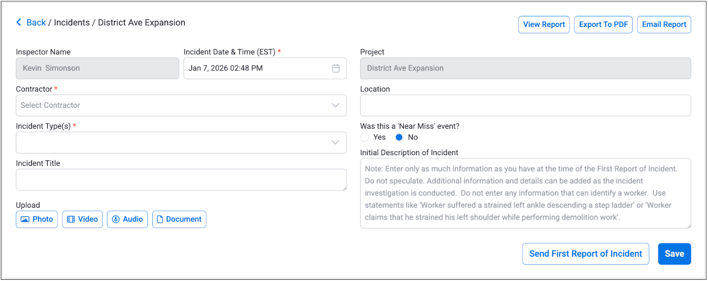The image size is (708, 281).
Task: Select Yes for Near Miss event
Action: [365, 137]
